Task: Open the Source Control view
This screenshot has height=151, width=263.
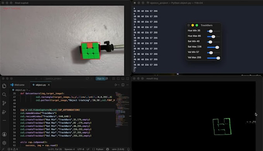Action: (4, 103)
